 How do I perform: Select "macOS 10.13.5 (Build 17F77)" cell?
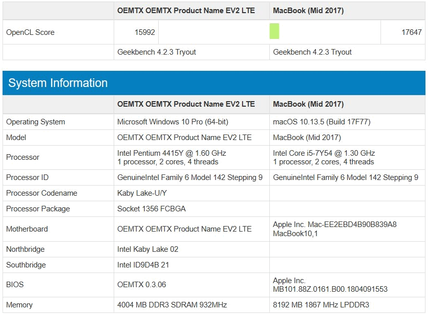click(x=322, y=122)
